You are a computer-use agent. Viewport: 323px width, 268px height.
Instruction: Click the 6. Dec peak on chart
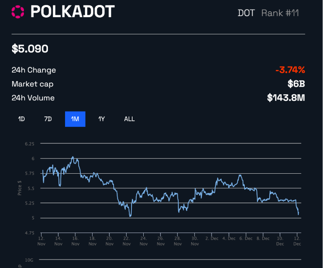pyautogui.click(x=240, y=175)
